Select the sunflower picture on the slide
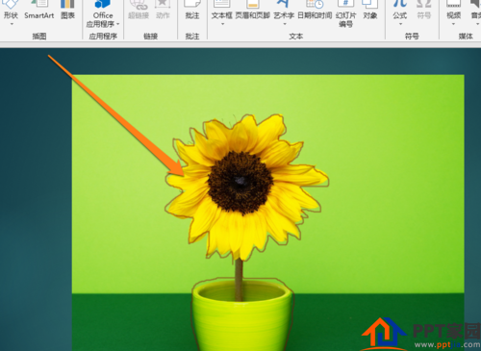 (267, 213)
